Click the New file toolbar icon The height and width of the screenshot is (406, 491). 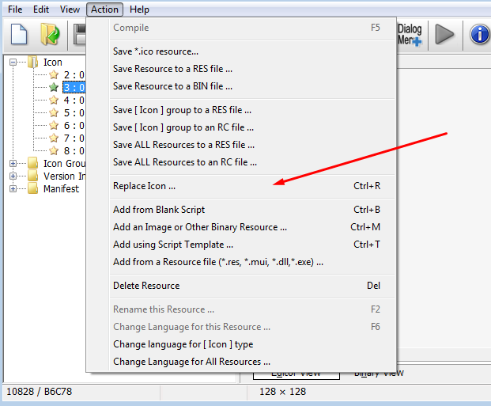[x=19, y=35]
